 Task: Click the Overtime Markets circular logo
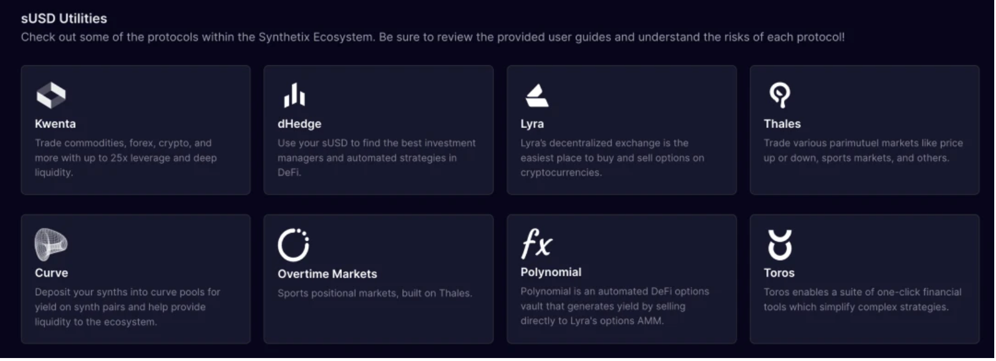(294, 245)
